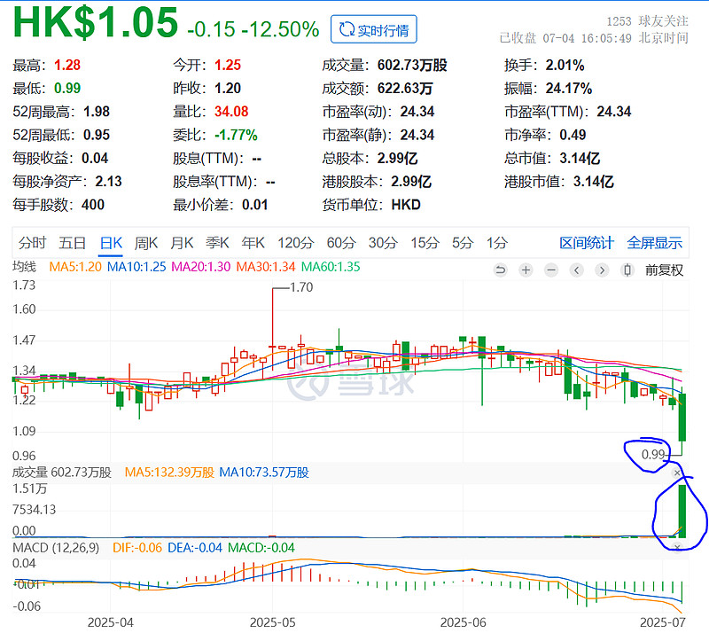Switch to the 1分 chart
Image resolution: width=709 pixels, height=641 pixels.
[x=497, y=243]
